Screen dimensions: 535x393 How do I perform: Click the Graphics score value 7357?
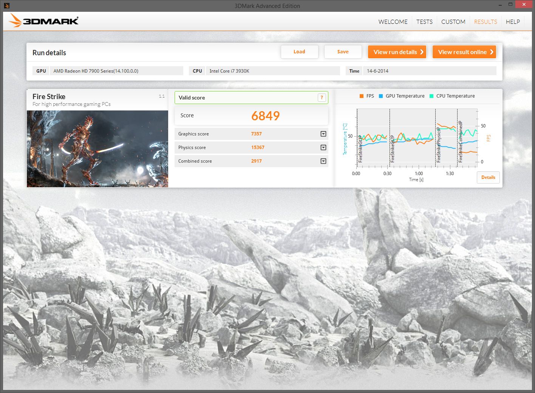coord(257,134)
